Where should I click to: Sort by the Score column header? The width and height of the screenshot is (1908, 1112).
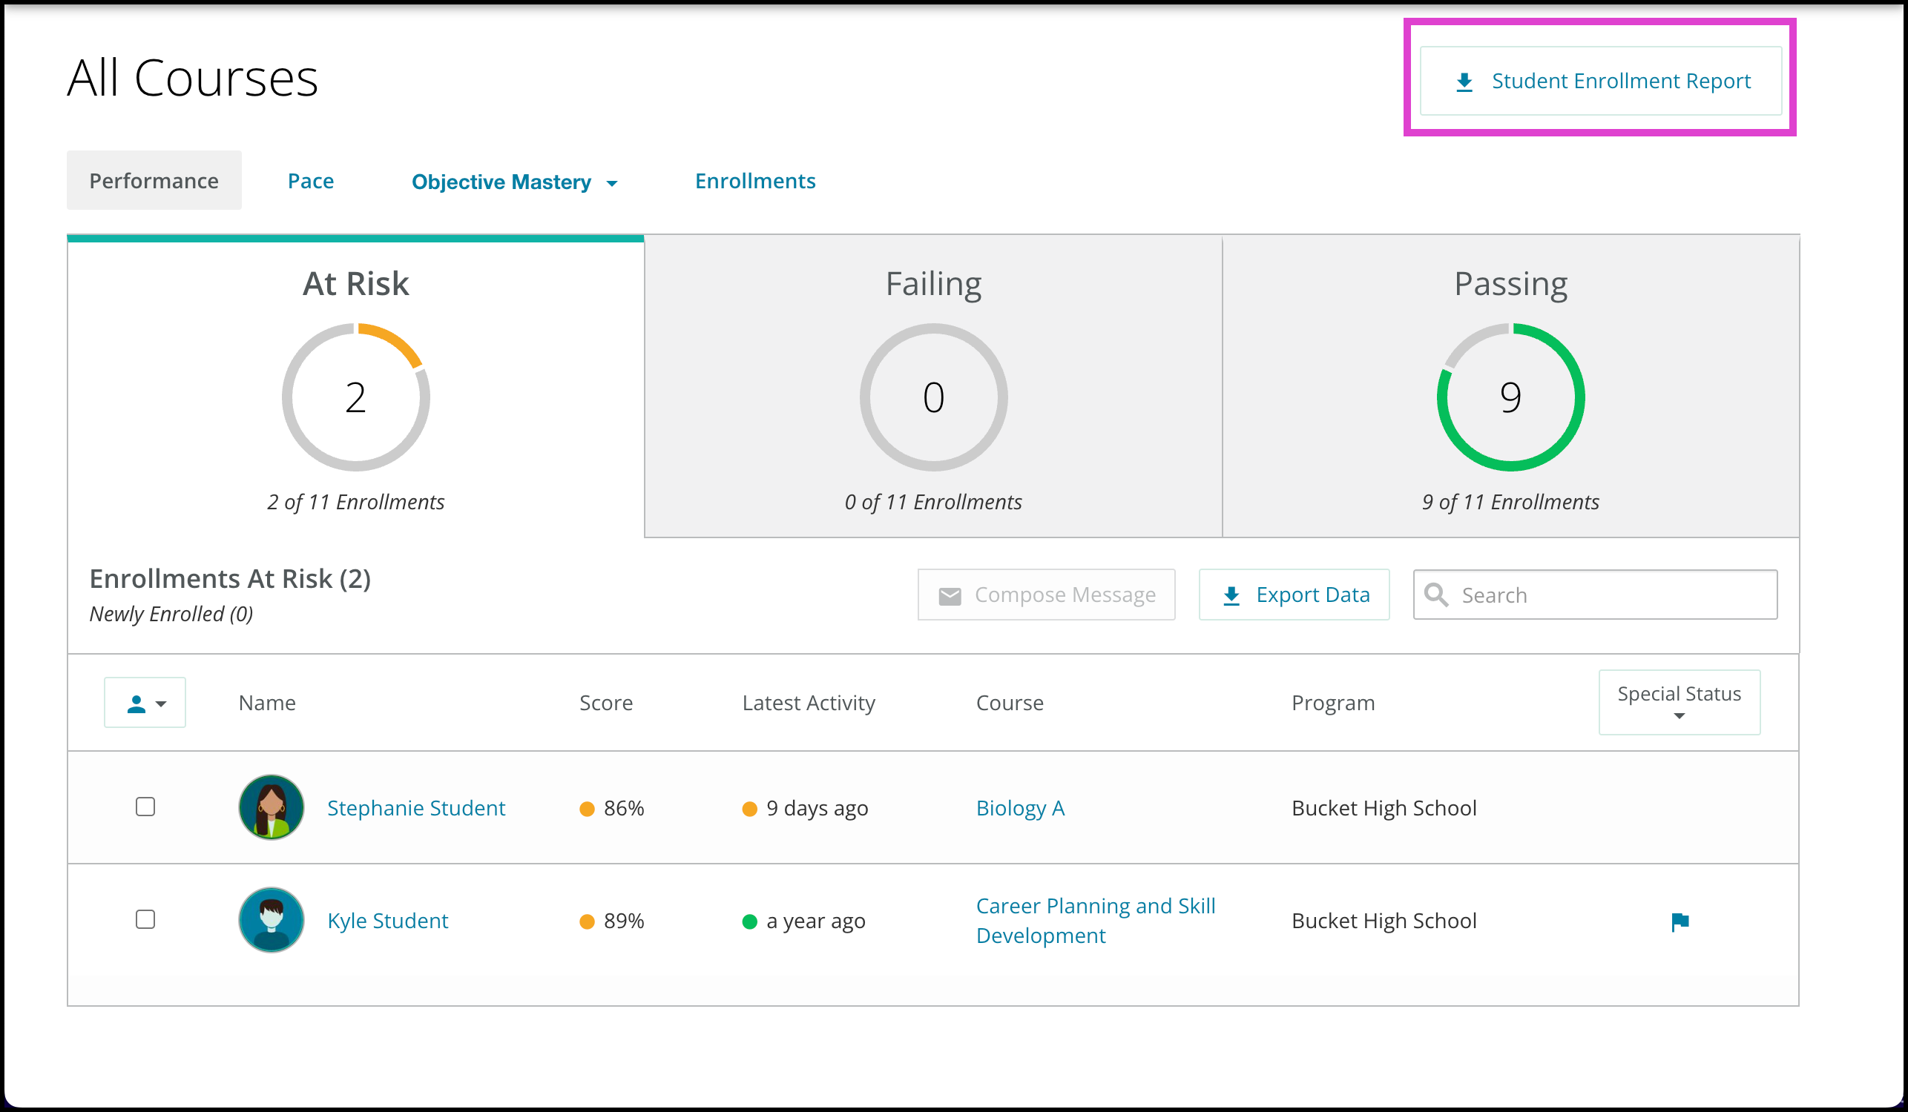point(606,703)
